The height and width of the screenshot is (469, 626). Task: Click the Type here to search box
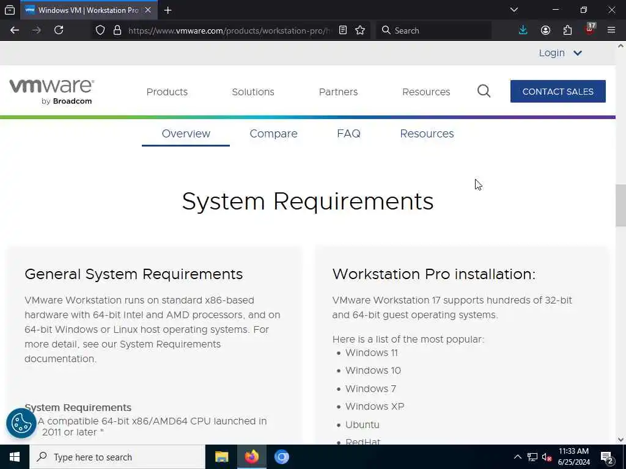[117, 457]
